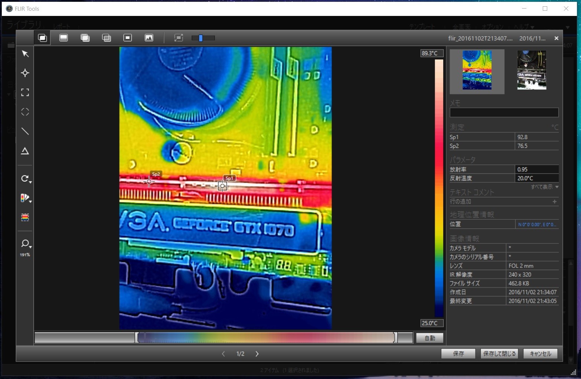
Task: Edit reflected temperature field 20.0°C
Action: 536,178
